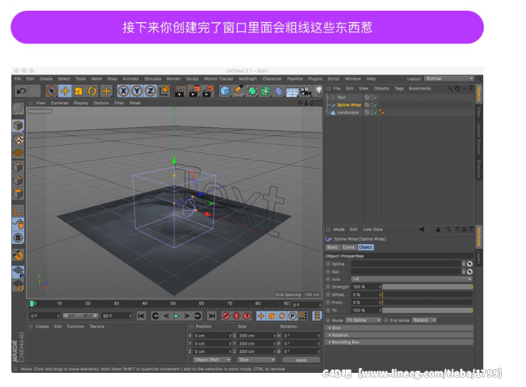526x387 pixels.
Task: Select the Text object row
Action: pos(342,97)
